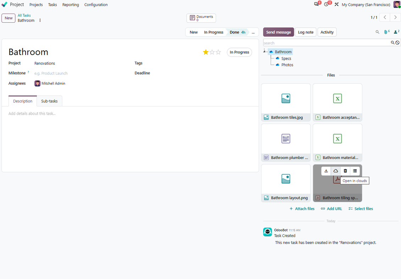Click the All Tasks breadcrumb link
This screenshot has width=401, height=279.
pyautogui.click(x=24, y=15)
